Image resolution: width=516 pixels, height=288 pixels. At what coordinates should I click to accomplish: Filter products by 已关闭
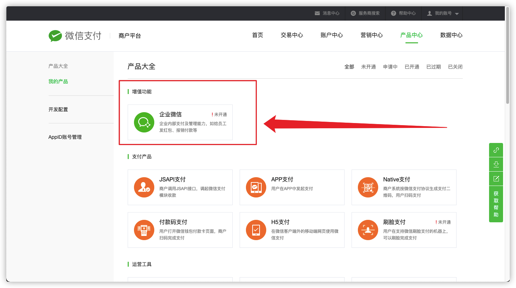455,67
